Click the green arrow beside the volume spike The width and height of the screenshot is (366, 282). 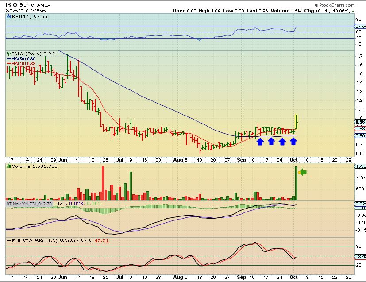point(303,172)
